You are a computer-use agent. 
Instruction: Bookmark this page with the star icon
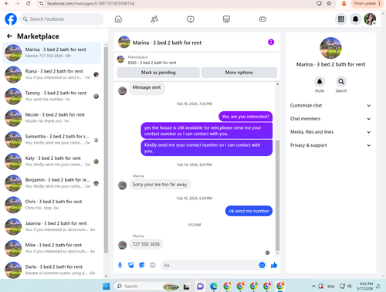point(329,4)
